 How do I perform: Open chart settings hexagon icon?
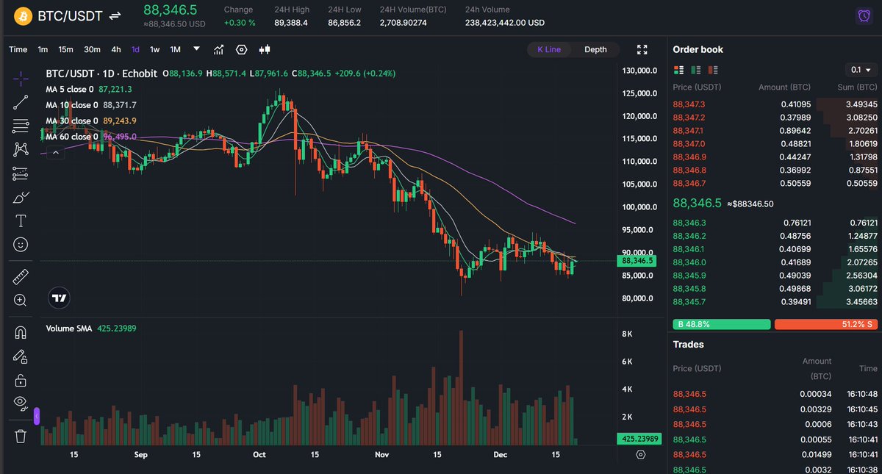click(x=242, y=49)
